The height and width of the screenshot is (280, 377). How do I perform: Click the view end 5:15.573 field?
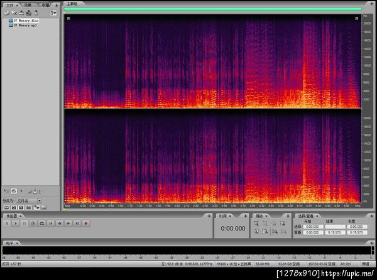pos(335,232)
